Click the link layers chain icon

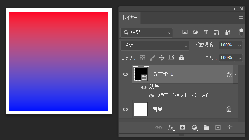pos(158,128)
